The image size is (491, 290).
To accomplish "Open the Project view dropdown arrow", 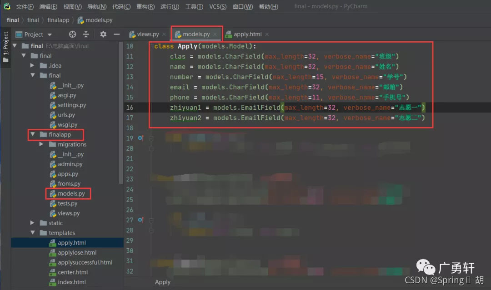I will (x=49, y=34).
